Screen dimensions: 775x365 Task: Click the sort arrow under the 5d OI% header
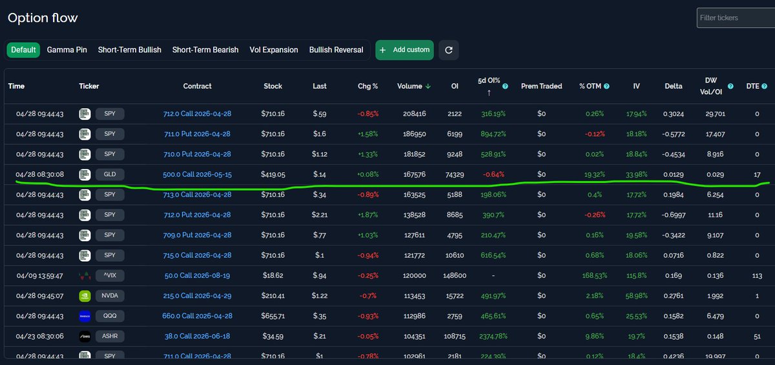coord(489,94)
